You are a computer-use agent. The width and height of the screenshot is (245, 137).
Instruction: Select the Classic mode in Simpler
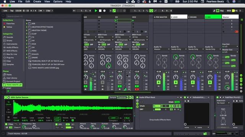point(8,103)
